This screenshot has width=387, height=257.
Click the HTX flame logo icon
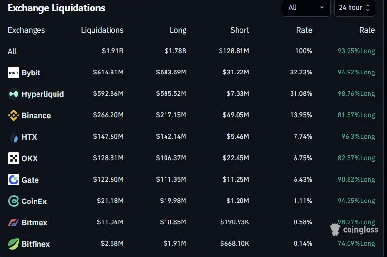coord(14,137)
